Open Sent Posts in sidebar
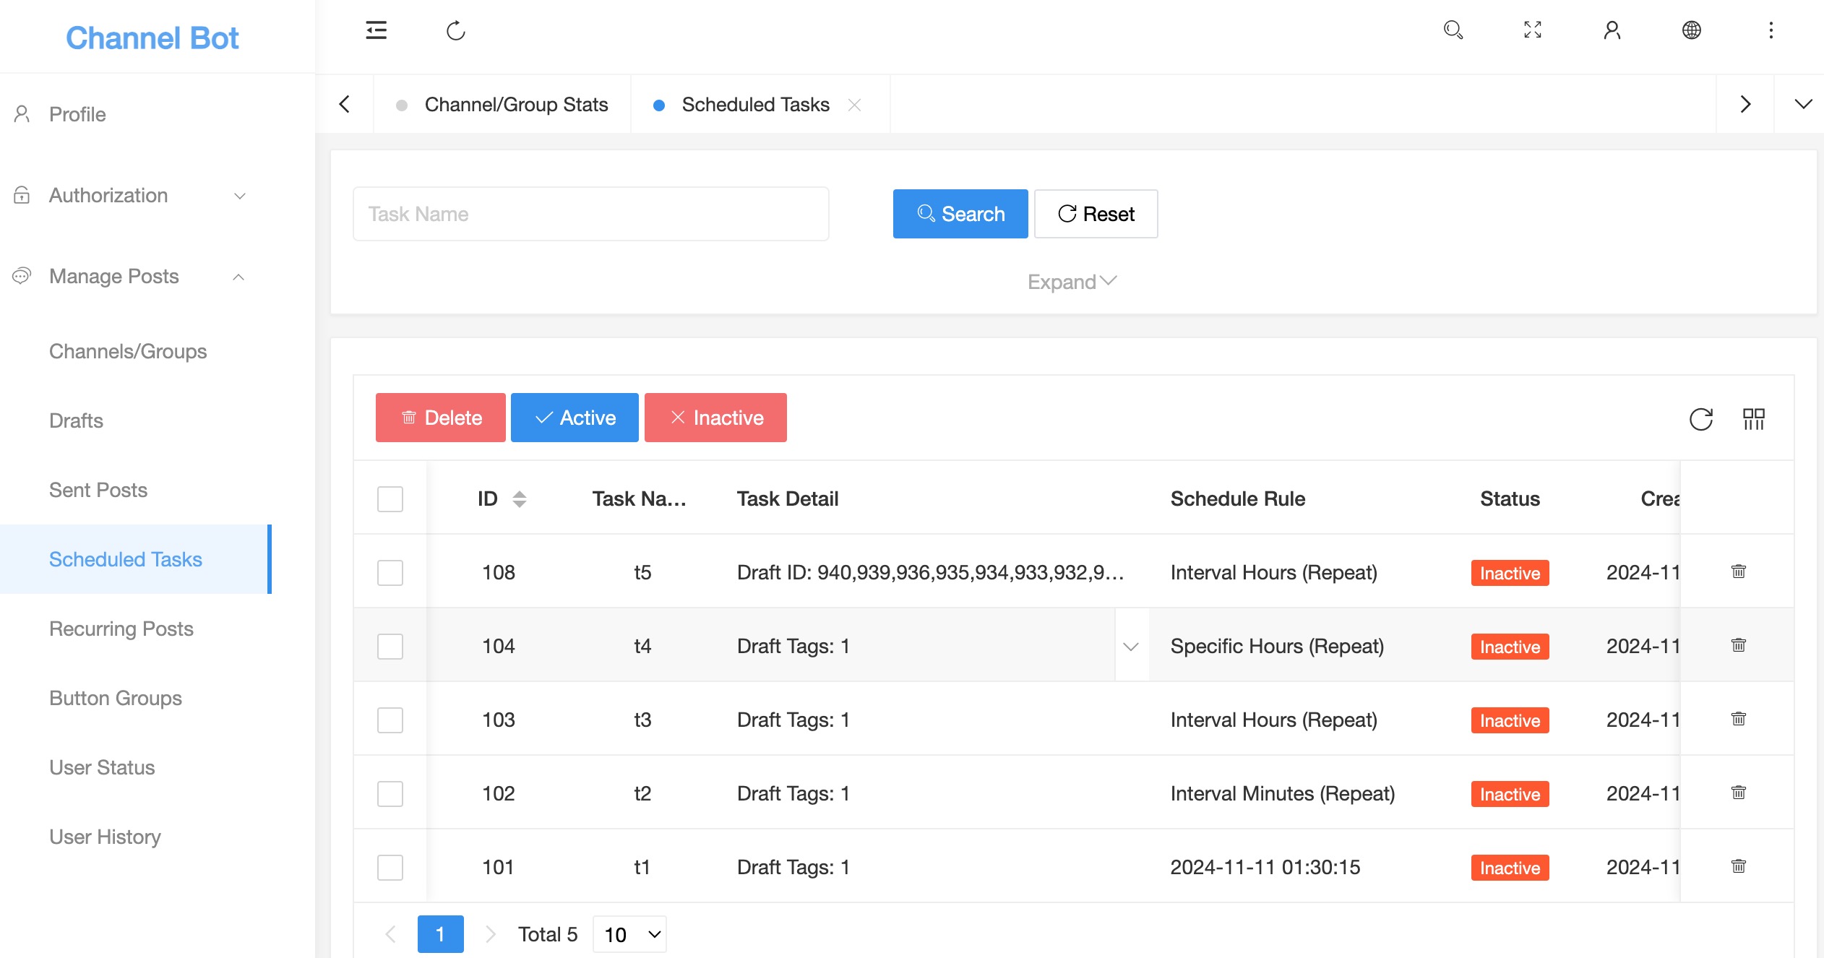Image resolution: width=1824 pixels, height=958 pixels. [x=136, y=490]
